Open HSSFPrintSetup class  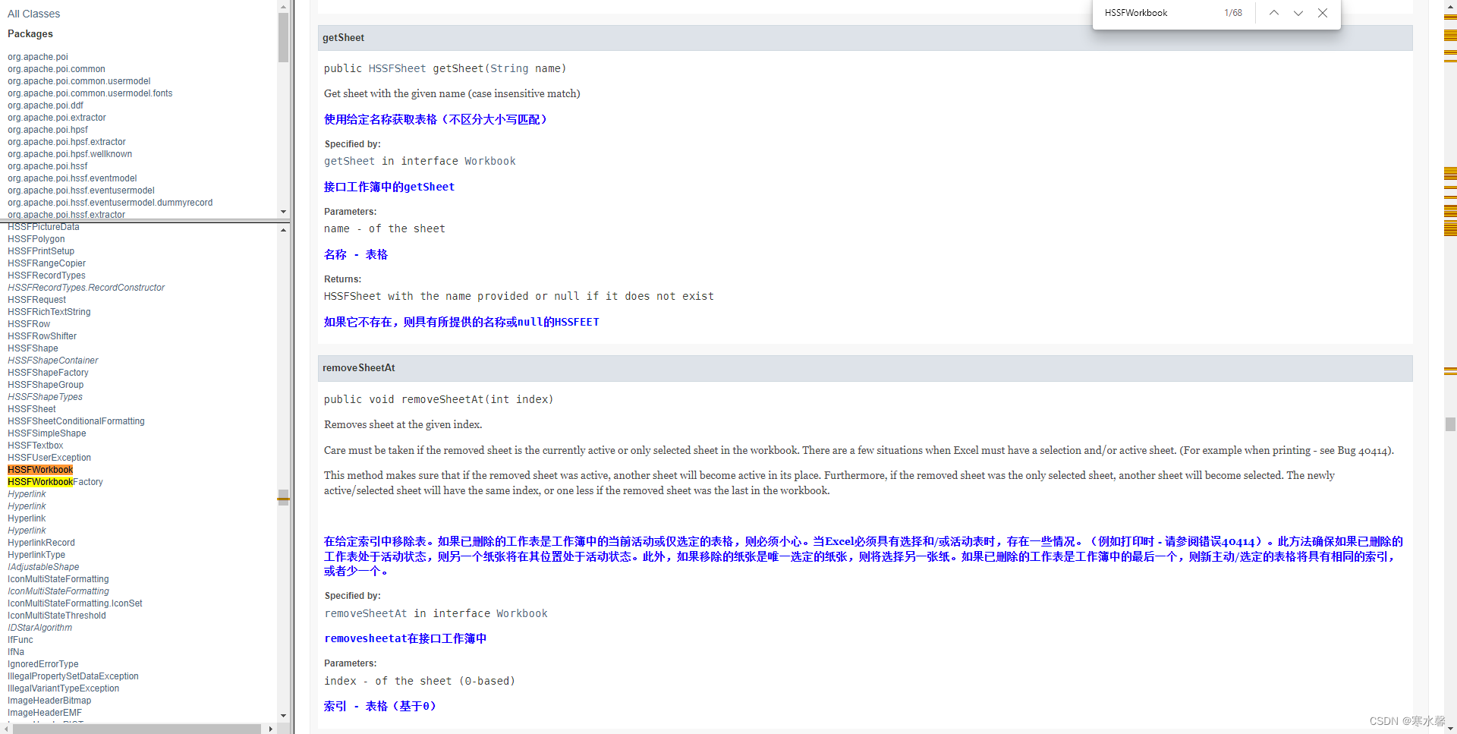click(41, 251)
